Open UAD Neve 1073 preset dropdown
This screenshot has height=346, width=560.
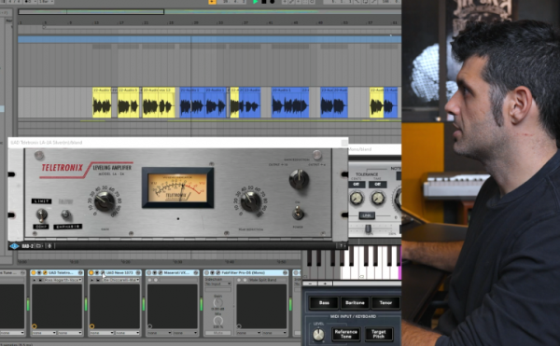tap(120, 280)
